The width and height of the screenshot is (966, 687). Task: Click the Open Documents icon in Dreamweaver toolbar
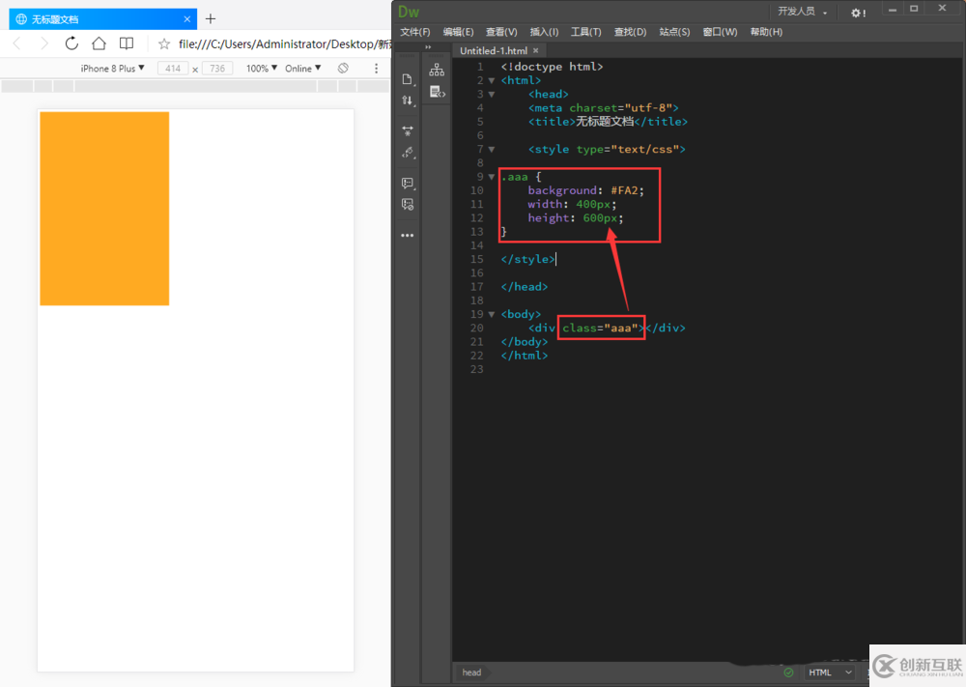coord(408,79)
